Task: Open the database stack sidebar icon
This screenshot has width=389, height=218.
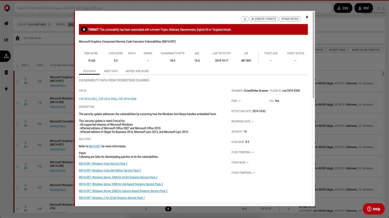Action: pyautogui.click(x=6, y=72)
